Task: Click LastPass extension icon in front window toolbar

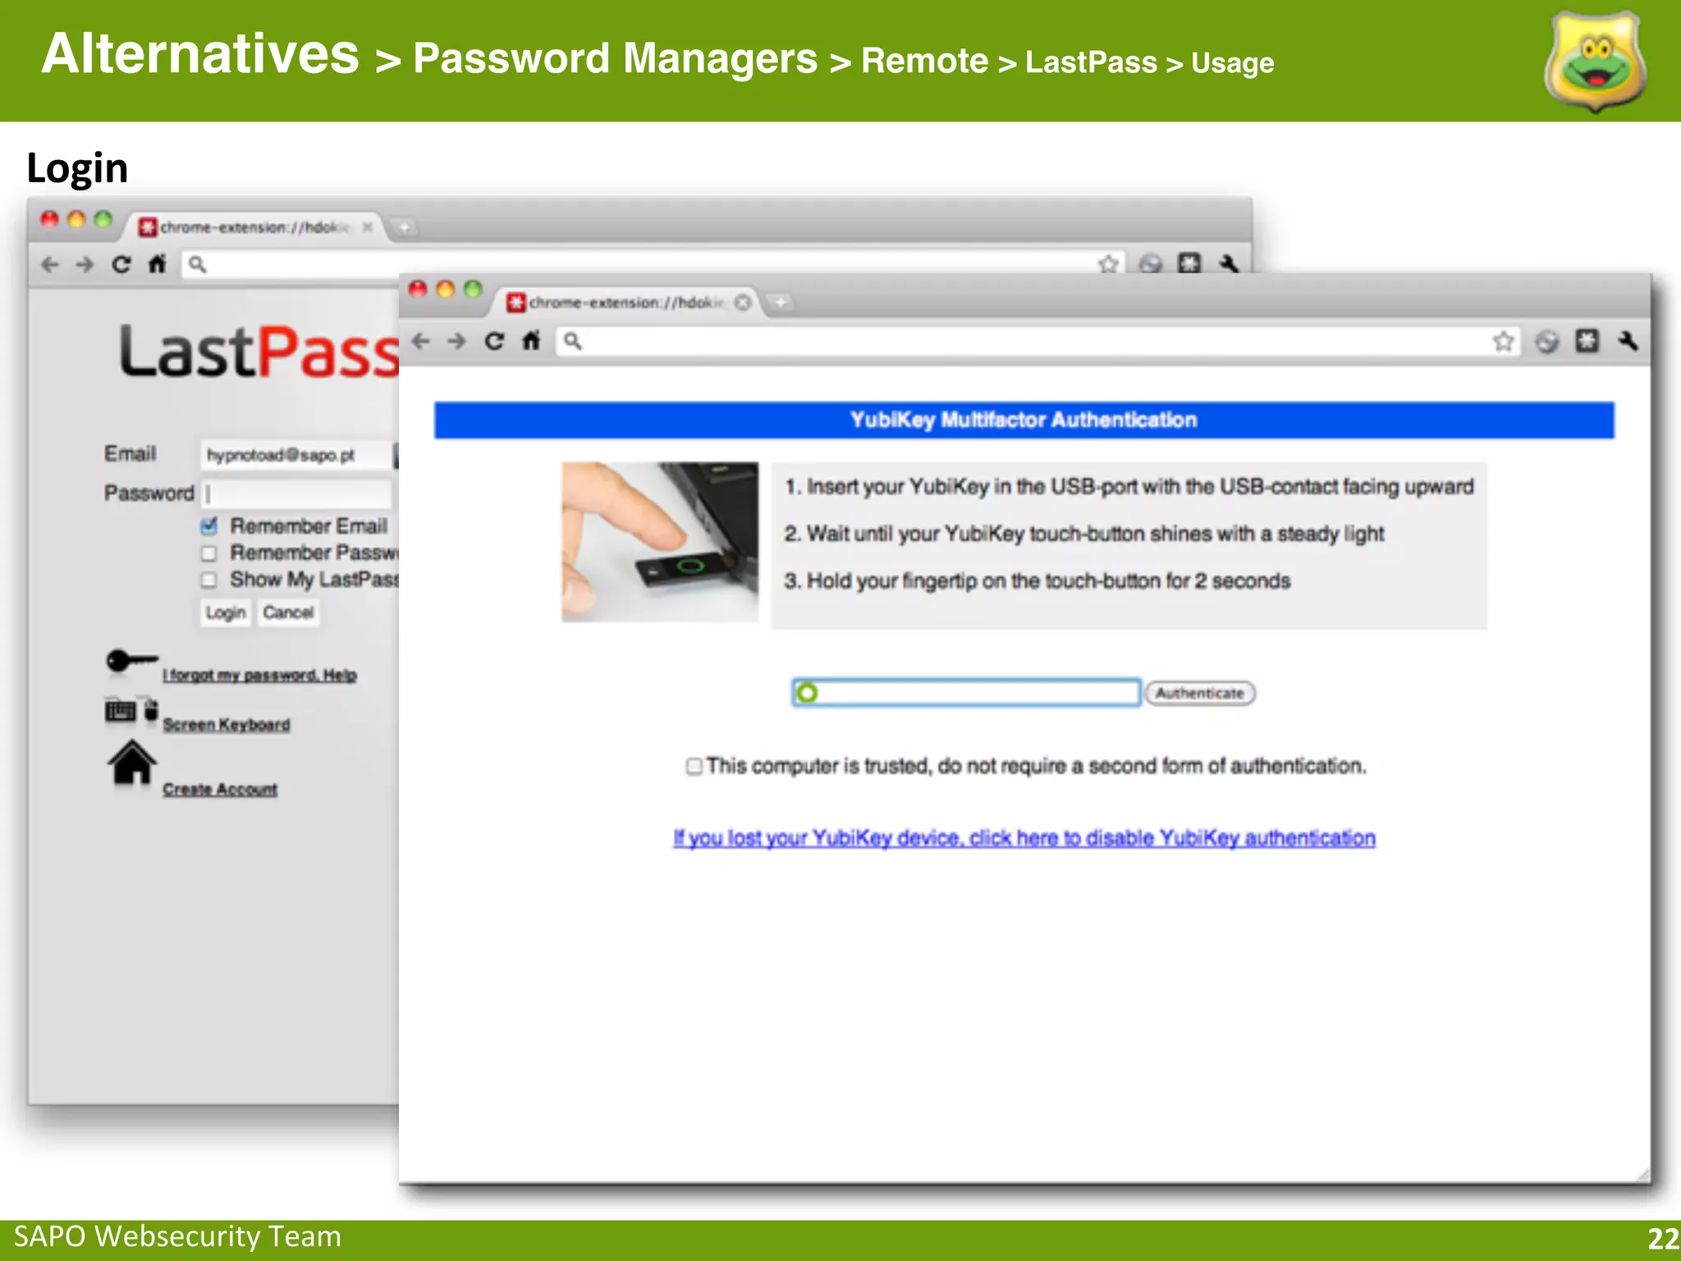Action: pos(1587,341)
